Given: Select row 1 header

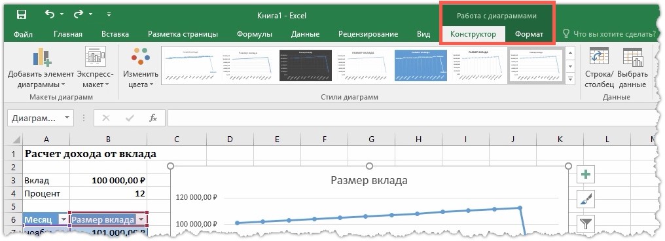Looking at the screenshot, I should (x=14, y=154).
